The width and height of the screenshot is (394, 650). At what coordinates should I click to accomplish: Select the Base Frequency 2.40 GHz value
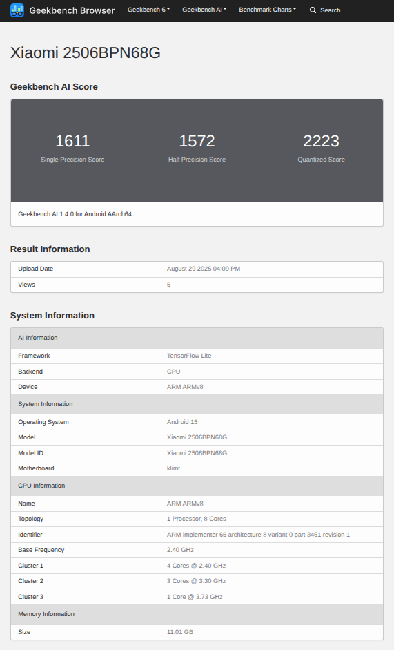(180, 550)
